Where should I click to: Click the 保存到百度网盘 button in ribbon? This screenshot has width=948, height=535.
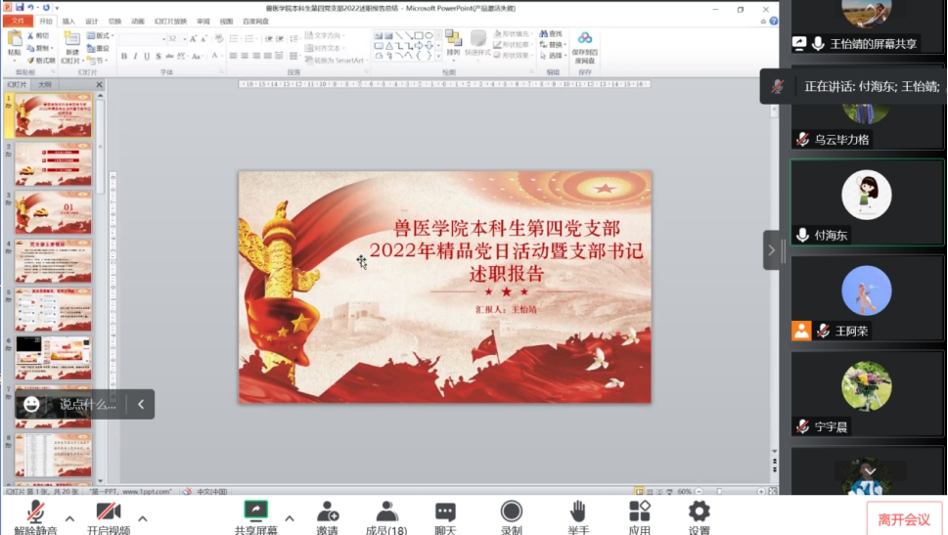click(584, 45)
